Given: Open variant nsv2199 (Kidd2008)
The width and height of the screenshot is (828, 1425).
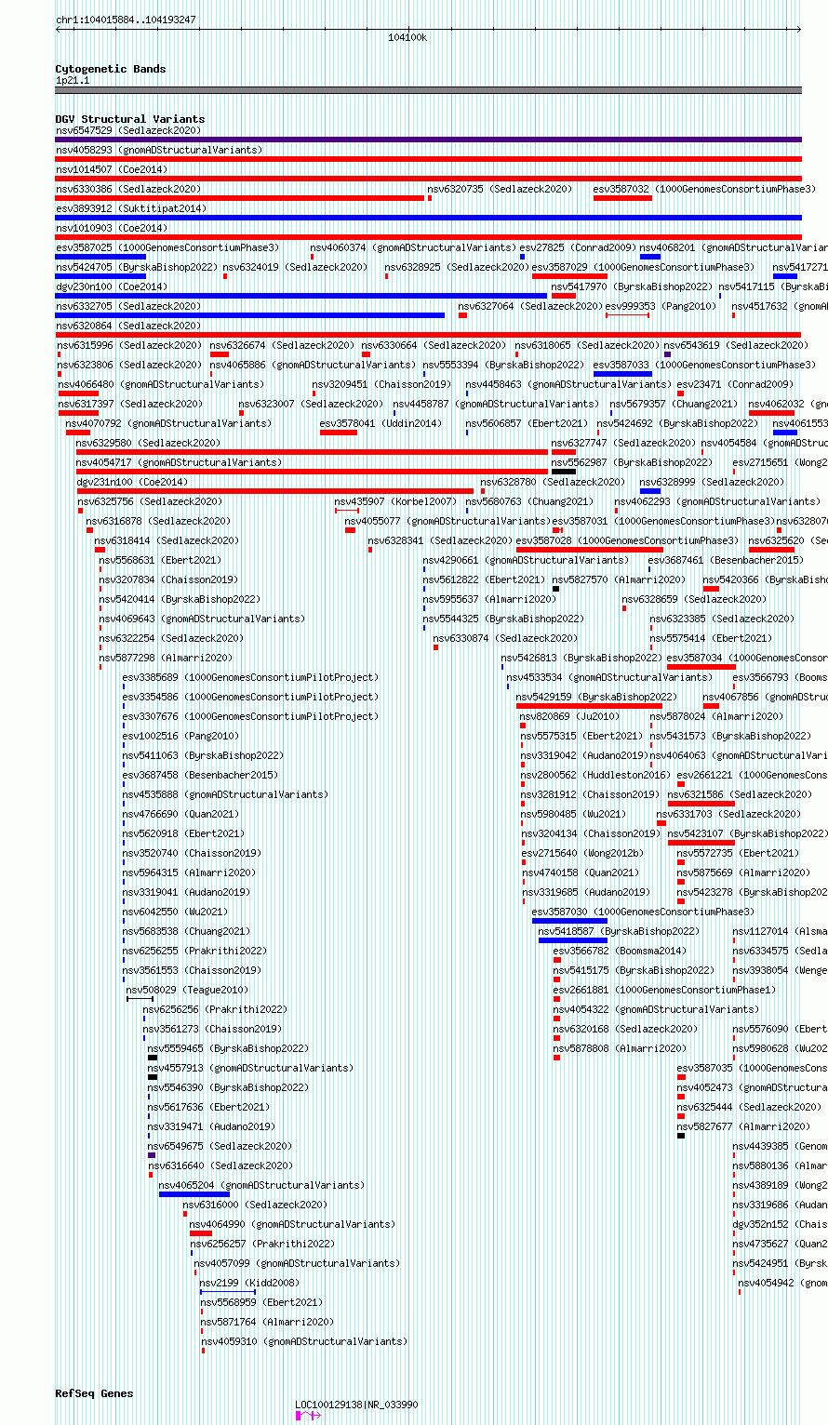Looking at the screenshot, I should 249,1283.
